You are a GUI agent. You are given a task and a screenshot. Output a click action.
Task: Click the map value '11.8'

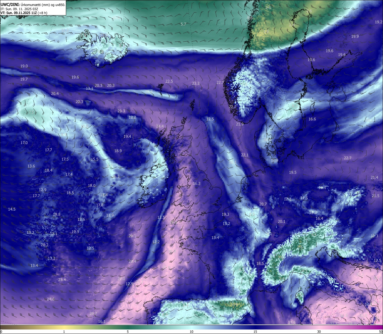tap(274, 160)
